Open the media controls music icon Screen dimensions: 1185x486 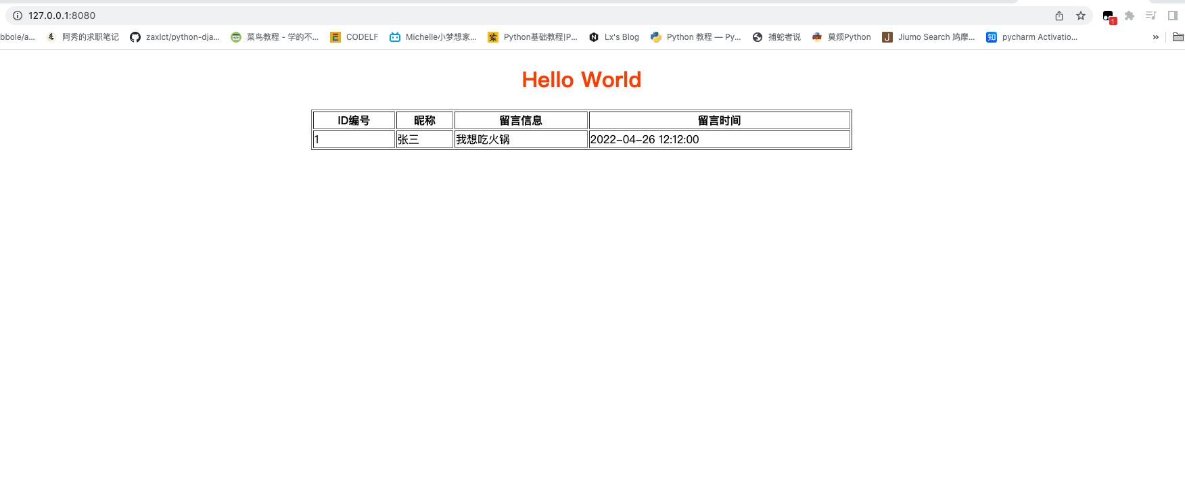1151,16
